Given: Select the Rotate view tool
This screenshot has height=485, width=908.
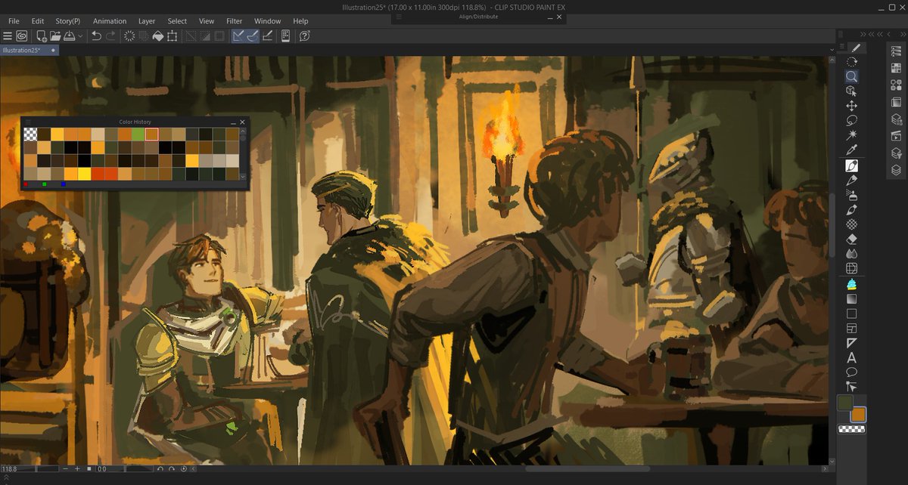Looking at the screenshot, I should [x=851, y=62].
